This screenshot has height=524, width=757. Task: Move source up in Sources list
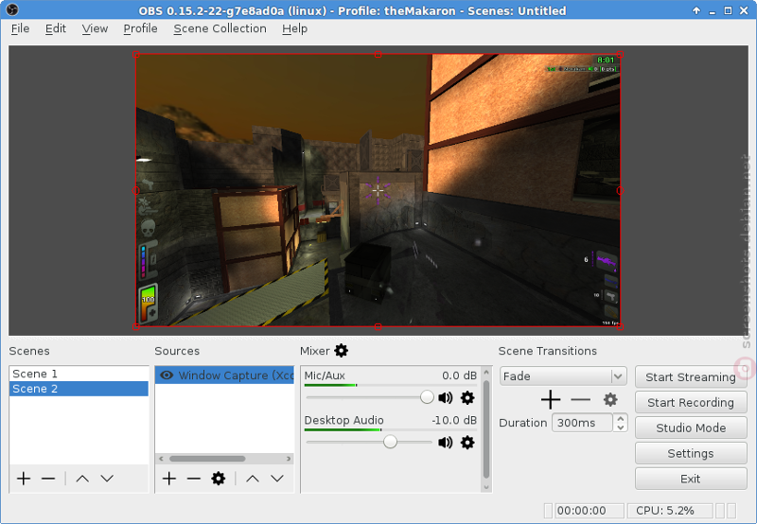(253, 479)
